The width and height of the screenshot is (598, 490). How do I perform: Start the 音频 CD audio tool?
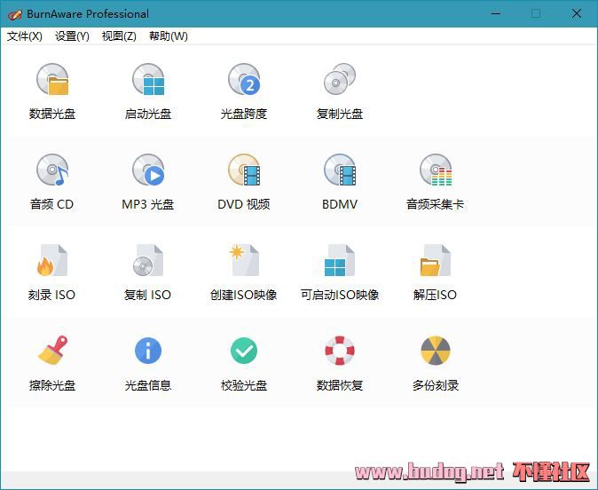(52, 170)
